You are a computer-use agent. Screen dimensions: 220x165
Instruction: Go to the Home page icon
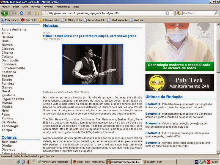(37, 13)
